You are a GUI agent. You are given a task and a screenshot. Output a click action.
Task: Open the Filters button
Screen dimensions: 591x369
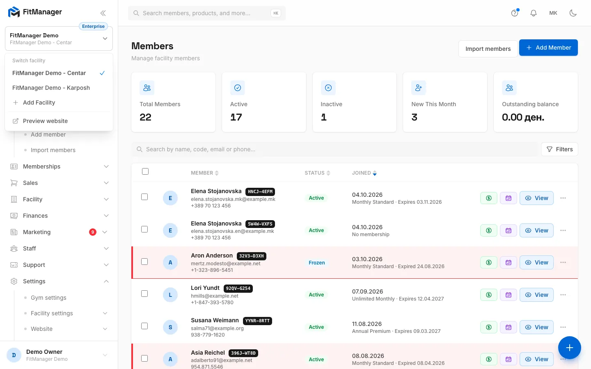pyautogui.click(x=559, y=149)
